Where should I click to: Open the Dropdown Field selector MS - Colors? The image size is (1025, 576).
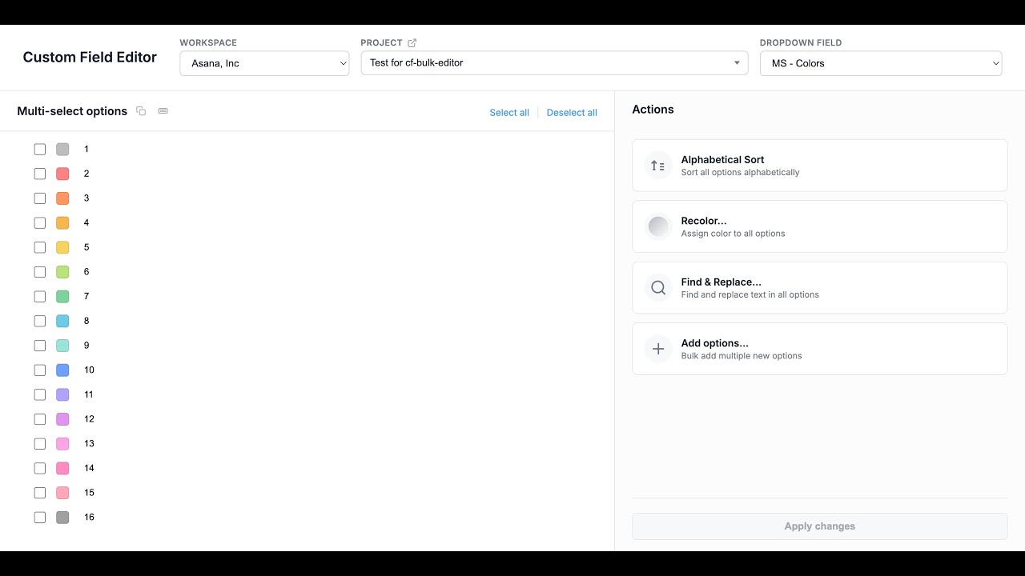coord(881,63)
